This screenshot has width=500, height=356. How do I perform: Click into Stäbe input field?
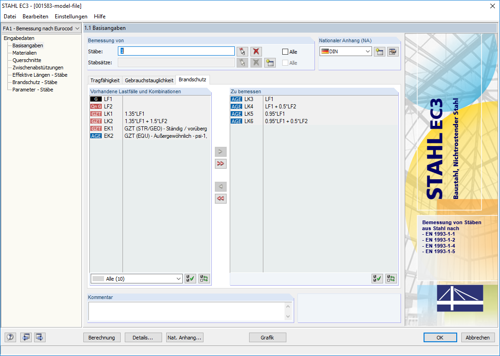[176, 51]
